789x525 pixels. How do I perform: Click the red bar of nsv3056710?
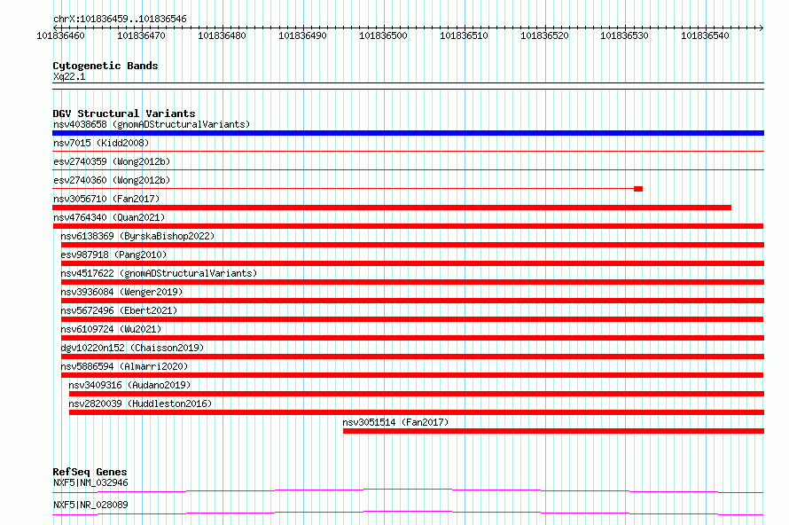pos(392,208)
